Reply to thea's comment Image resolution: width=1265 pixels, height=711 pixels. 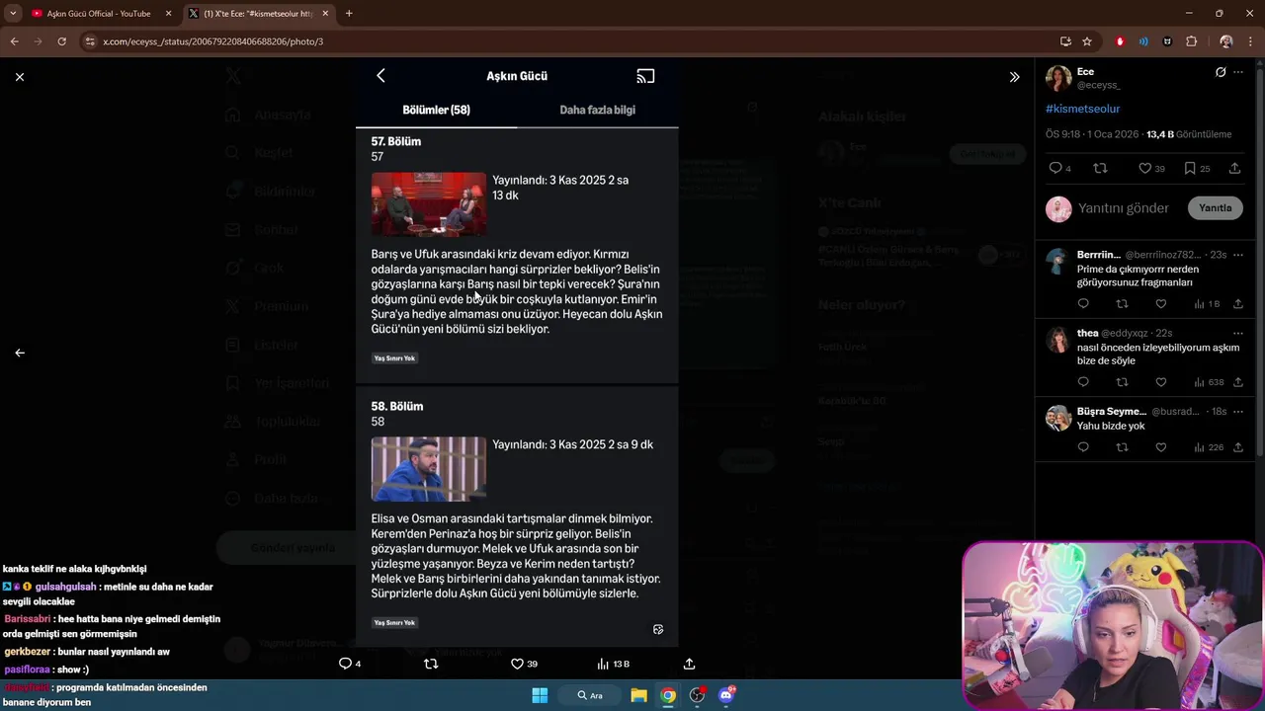1083,382
